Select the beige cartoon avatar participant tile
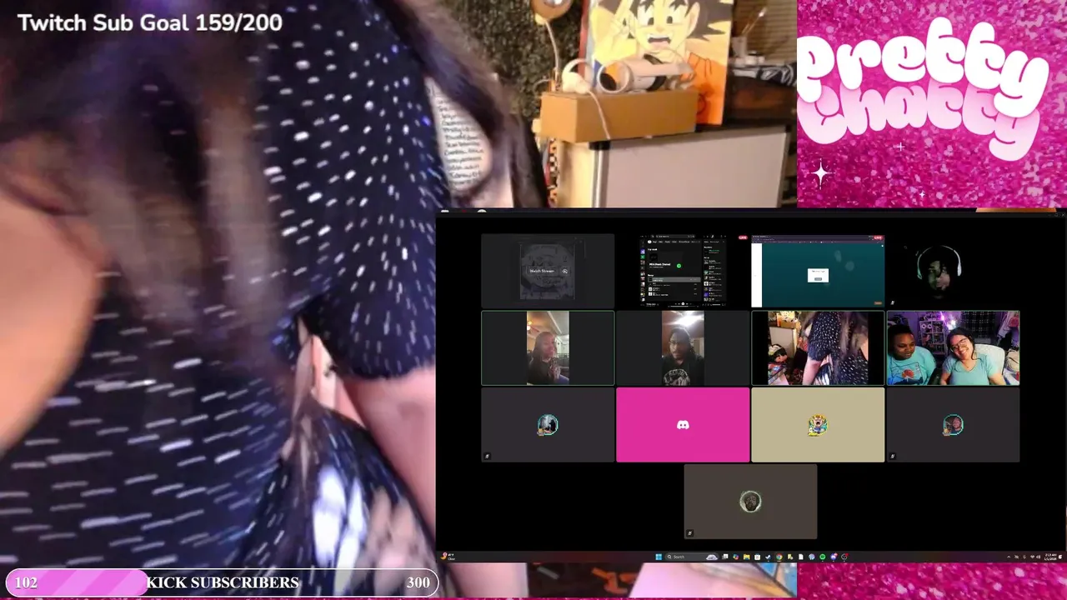 (x=818, y=425)
